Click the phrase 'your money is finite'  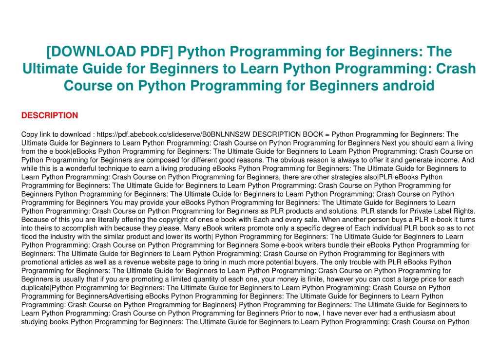pos(292,279)
